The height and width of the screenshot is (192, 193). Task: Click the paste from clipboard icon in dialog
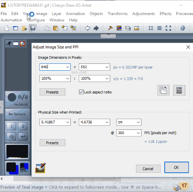163,90
